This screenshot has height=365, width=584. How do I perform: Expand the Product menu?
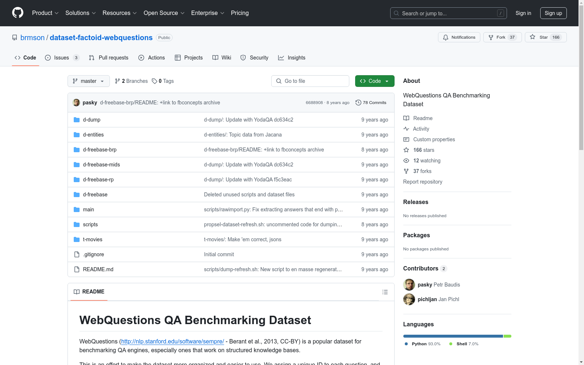45,13
